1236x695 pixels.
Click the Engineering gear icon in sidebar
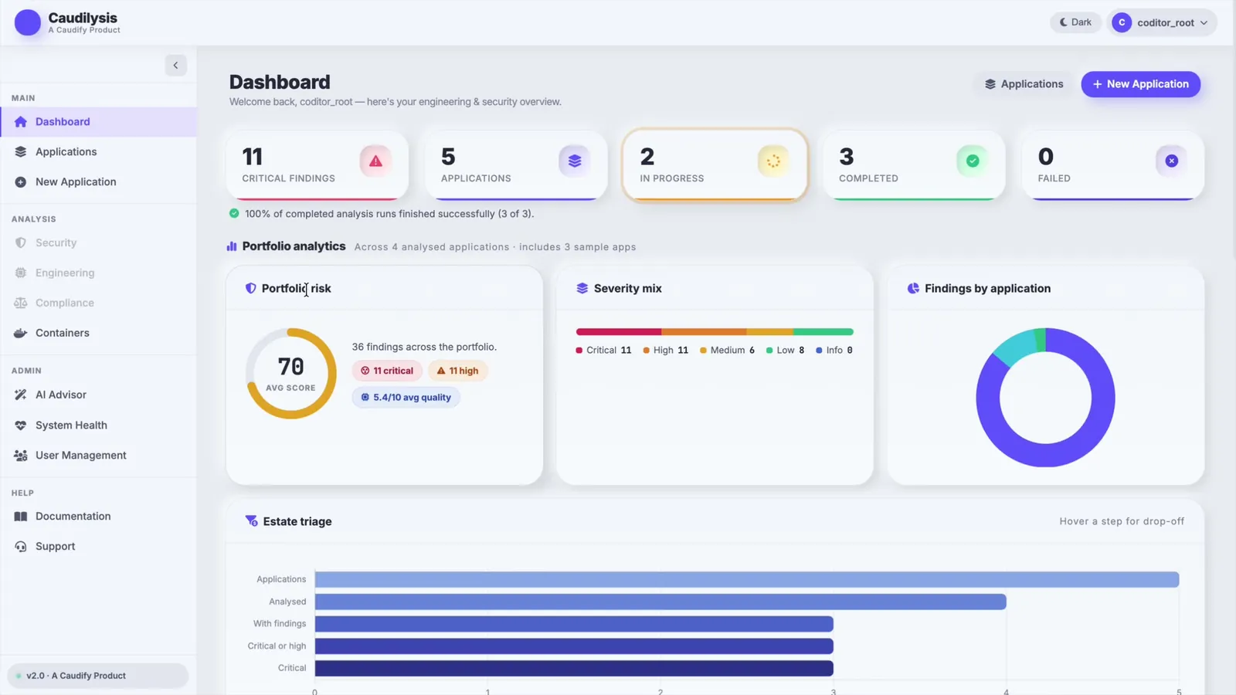[21, 273]
